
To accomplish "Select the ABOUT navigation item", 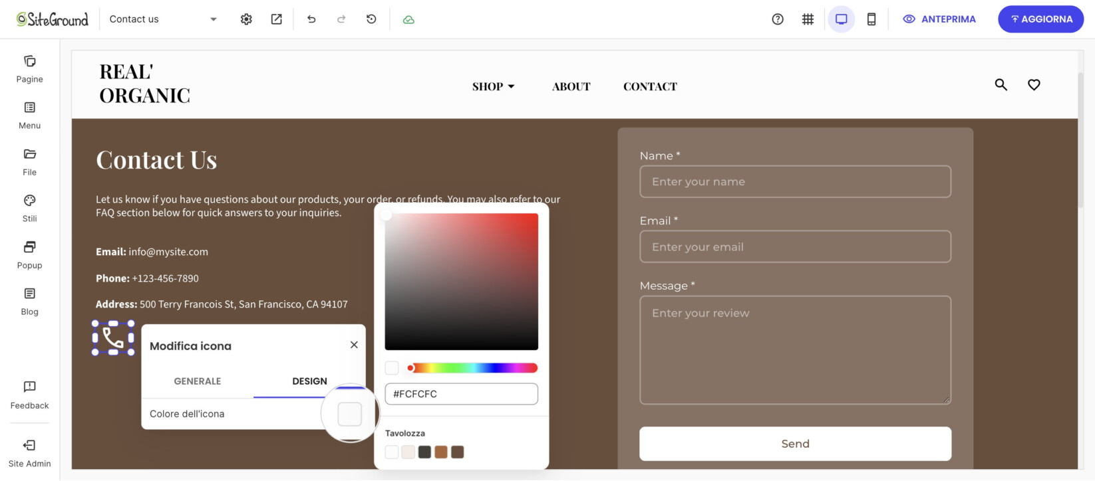I will tap(571, 86).
